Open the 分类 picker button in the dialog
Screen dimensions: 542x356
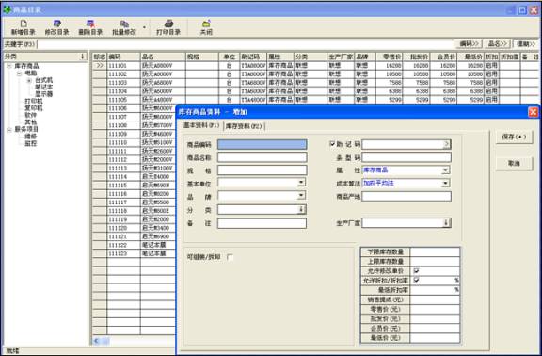coord(302,210)
